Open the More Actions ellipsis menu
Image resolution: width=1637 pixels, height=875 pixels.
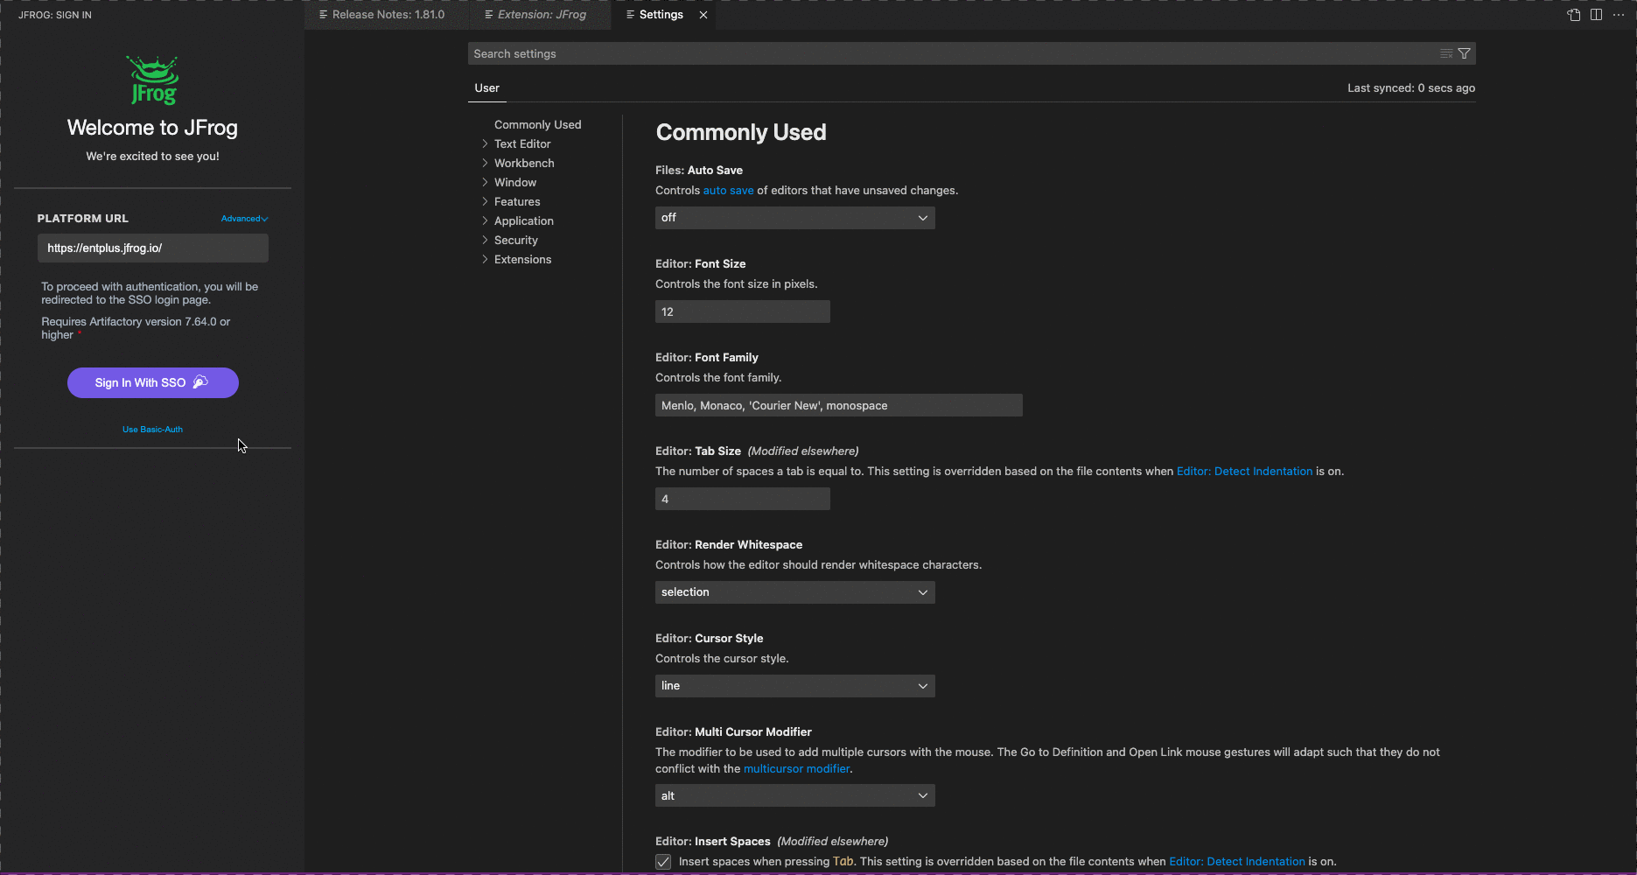[x=1619, y=15]
